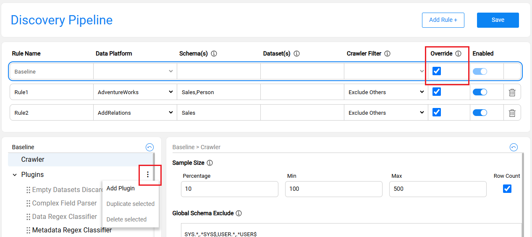Select Crawler in the Baseline tree
This screenshot has height=237, width=532.
click(33, 160)
